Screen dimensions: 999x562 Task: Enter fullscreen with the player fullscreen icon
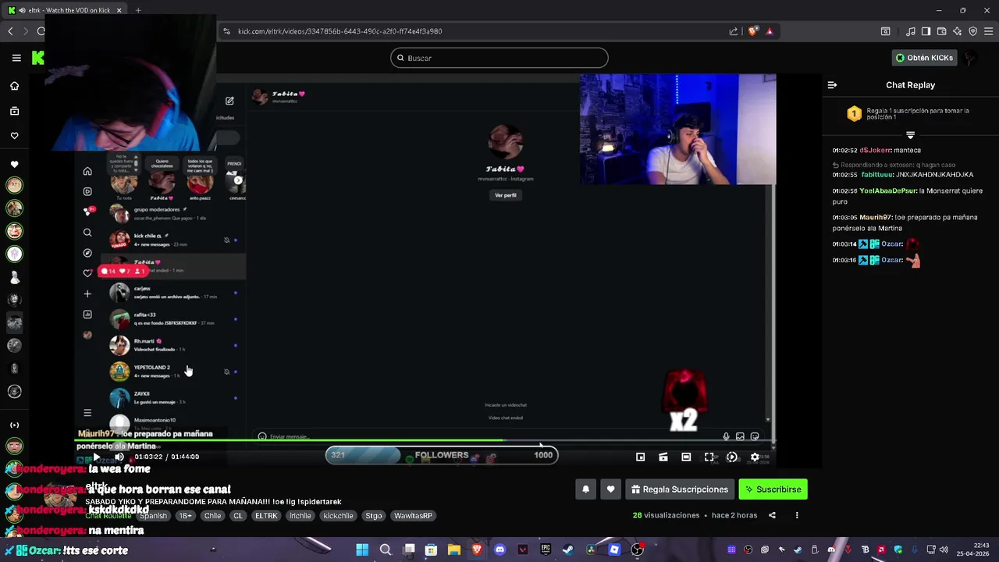tap(709, 457)
